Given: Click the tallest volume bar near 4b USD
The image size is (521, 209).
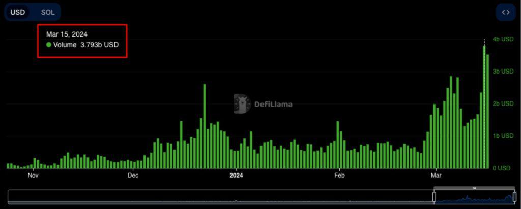Looking at the screenshot, I should [x=484, y=107].
